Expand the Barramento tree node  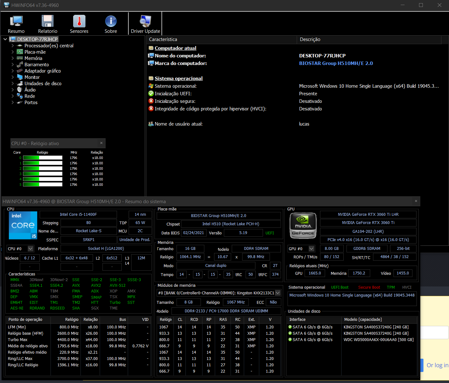pyautogui.click(x=13, y=64)
